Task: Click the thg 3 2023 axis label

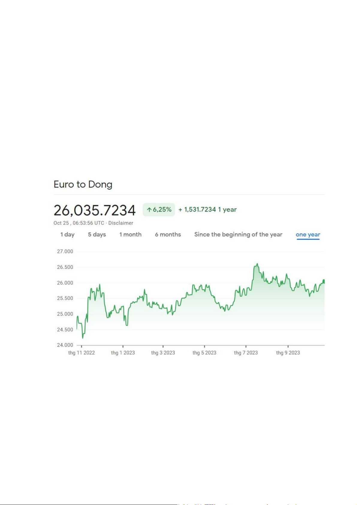Action: (163, 353)
